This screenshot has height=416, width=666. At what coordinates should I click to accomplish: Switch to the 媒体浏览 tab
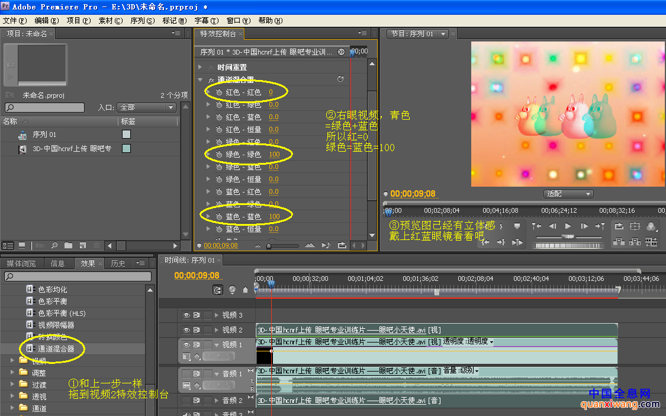click(21, 263)
